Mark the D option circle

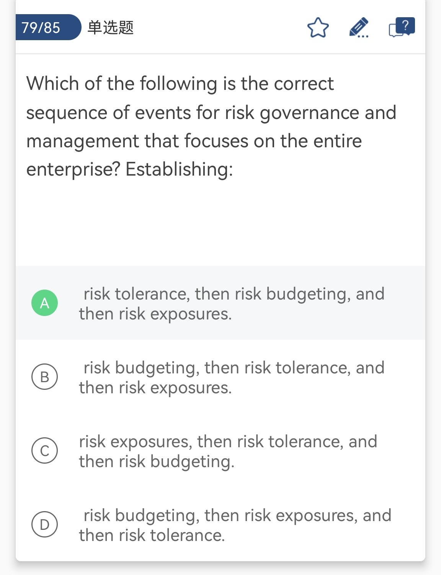[45, 525]
